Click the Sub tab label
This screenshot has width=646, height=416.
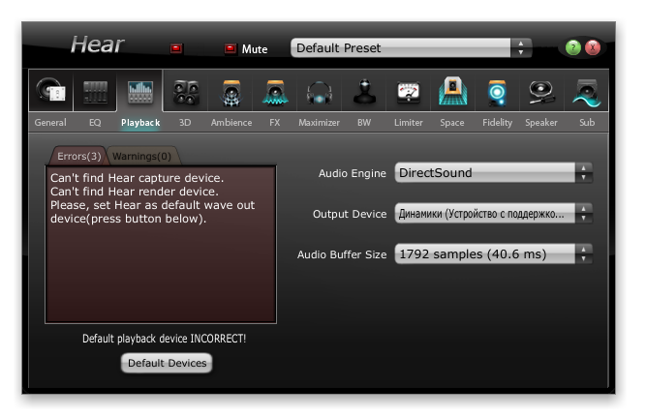pos(587,123)
